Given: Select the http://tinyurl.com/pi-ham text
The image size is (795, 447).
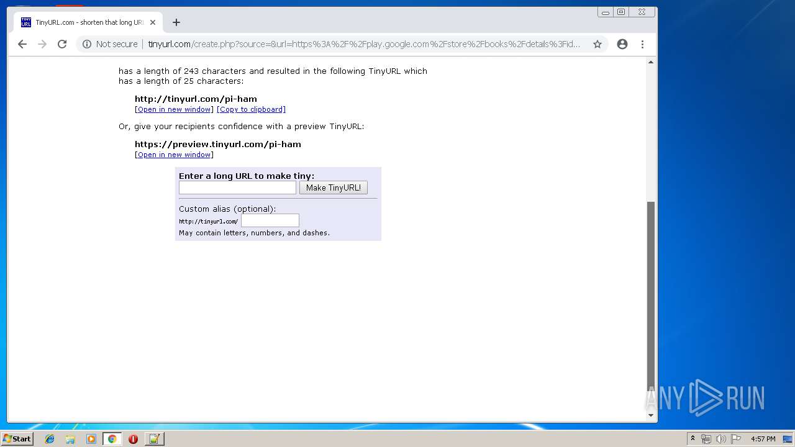Looking at the screenshot, I should (x=196, y=99).
